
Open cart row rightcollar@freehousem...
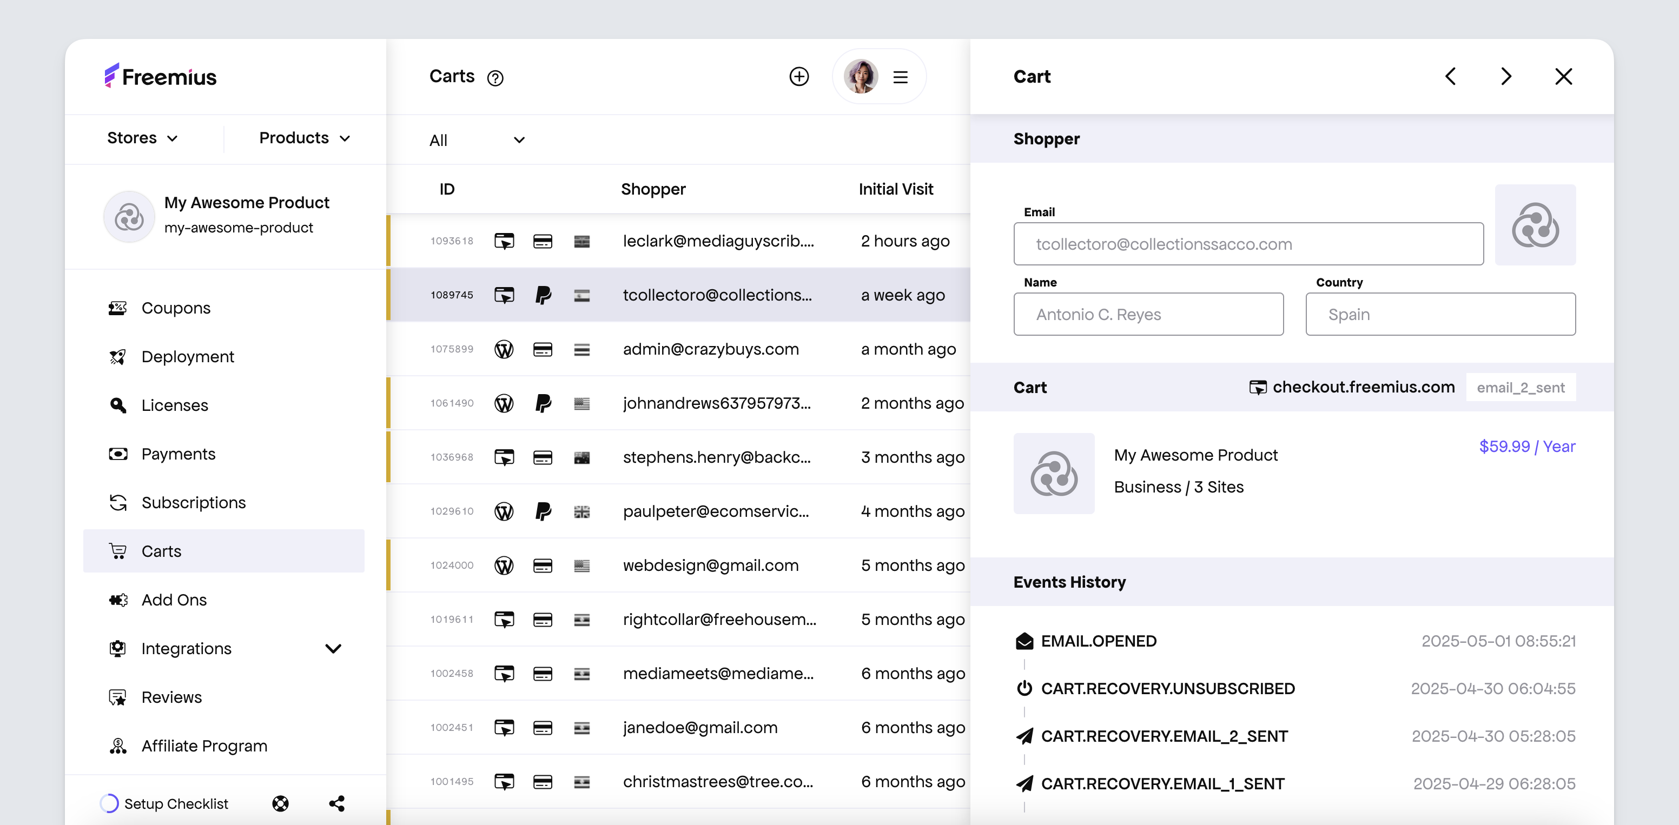tap(678, 620)
